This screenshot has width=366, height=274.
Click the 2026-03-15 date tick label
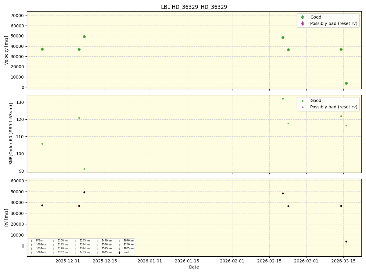click(343, 261)
